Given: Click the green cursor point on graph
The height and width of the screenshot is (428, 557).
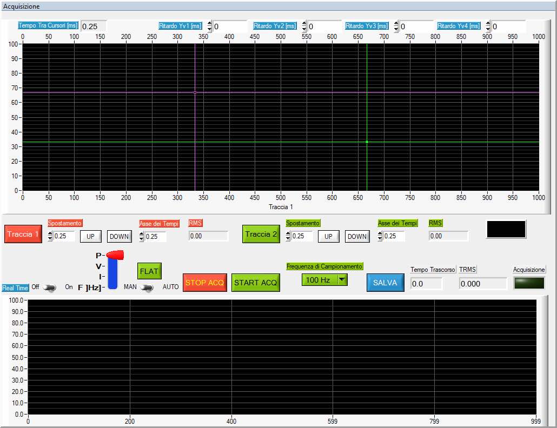Looking at the screenshot, I should [367, 142].
